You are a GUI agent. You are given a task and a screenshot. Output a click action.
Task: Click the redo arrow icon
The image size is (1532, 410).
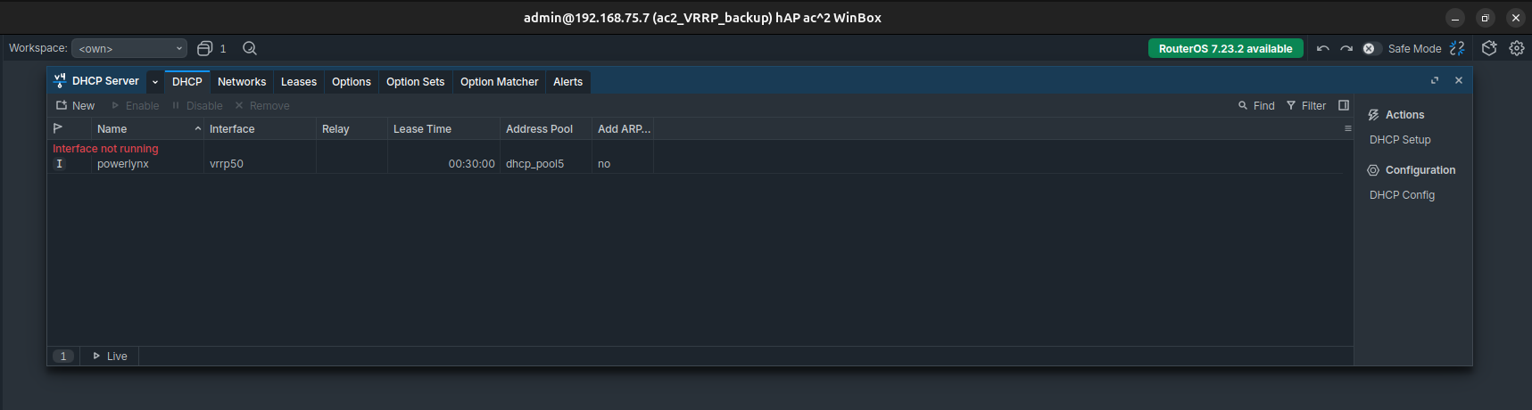click(x=1346, y=48)
